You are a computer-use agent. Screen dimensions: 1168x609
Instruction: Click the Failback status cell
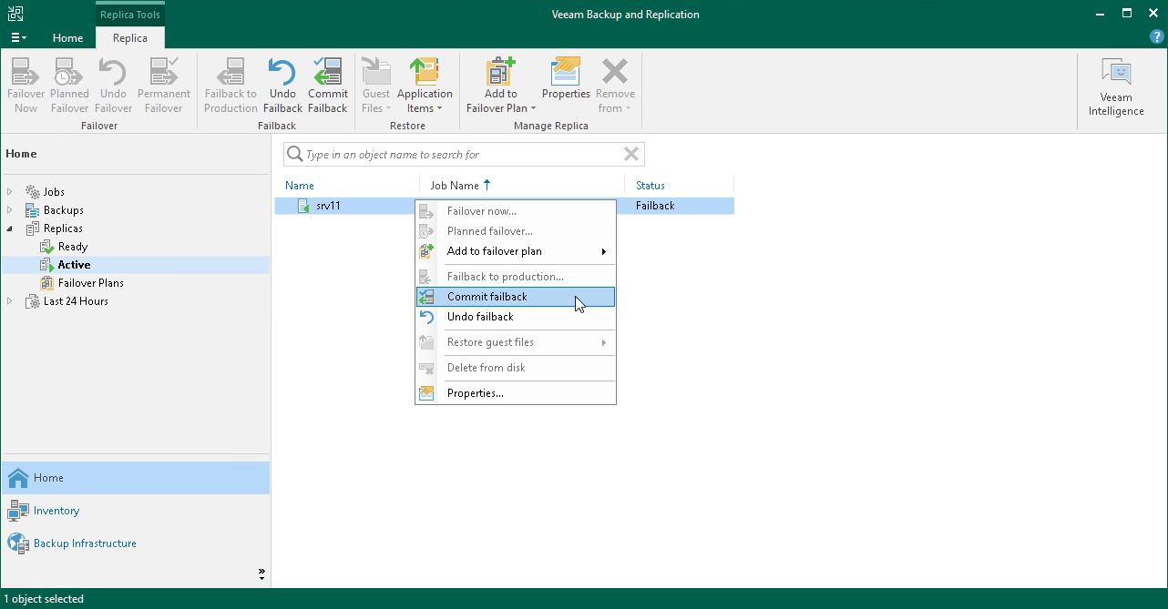coord(655,206)
